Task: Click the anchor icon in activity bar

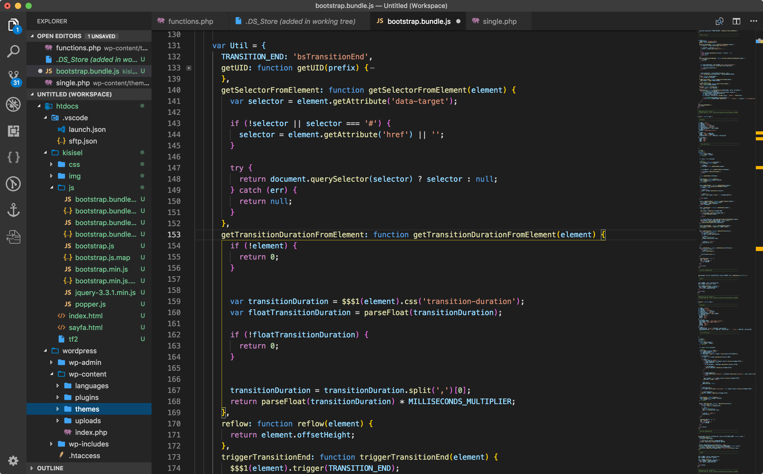Action: [13, 210]
